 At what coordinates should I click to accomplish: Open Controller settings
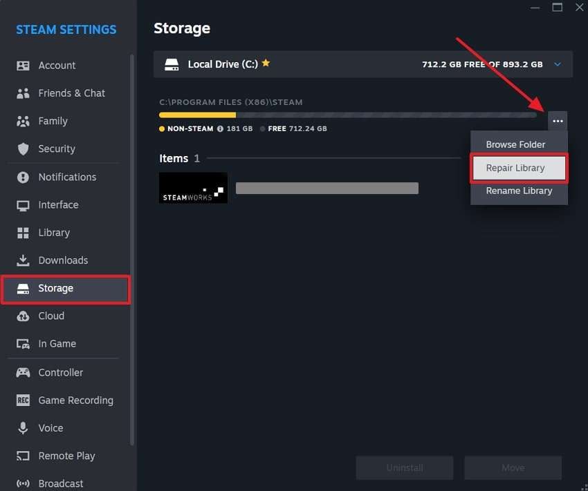[66, 373]
